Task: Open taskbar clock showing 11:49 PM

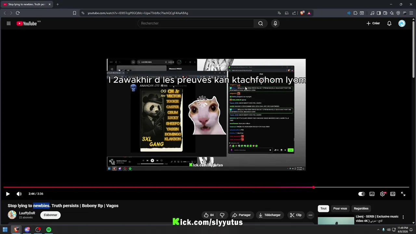Action: [402, 230]
